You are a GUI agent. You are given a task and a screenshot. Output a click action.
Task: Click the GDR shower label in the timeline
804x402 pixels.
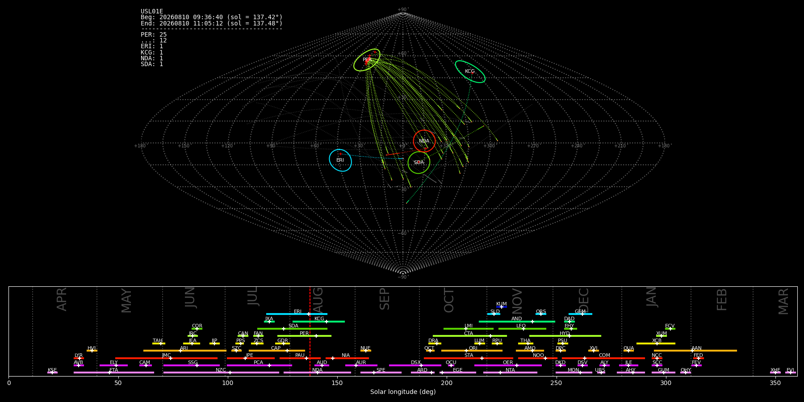tap(283, 341)
